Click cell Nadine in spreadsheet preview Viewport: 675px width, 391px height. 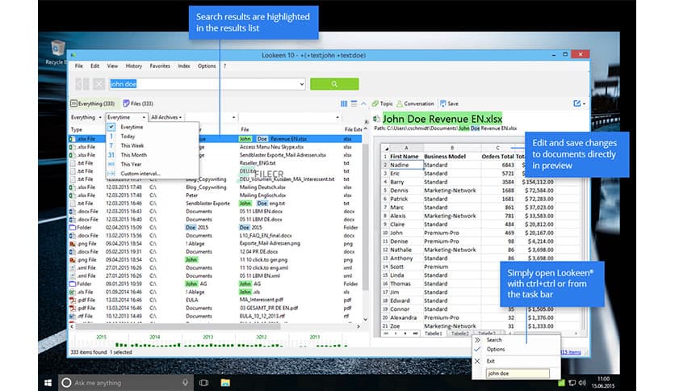405,165
